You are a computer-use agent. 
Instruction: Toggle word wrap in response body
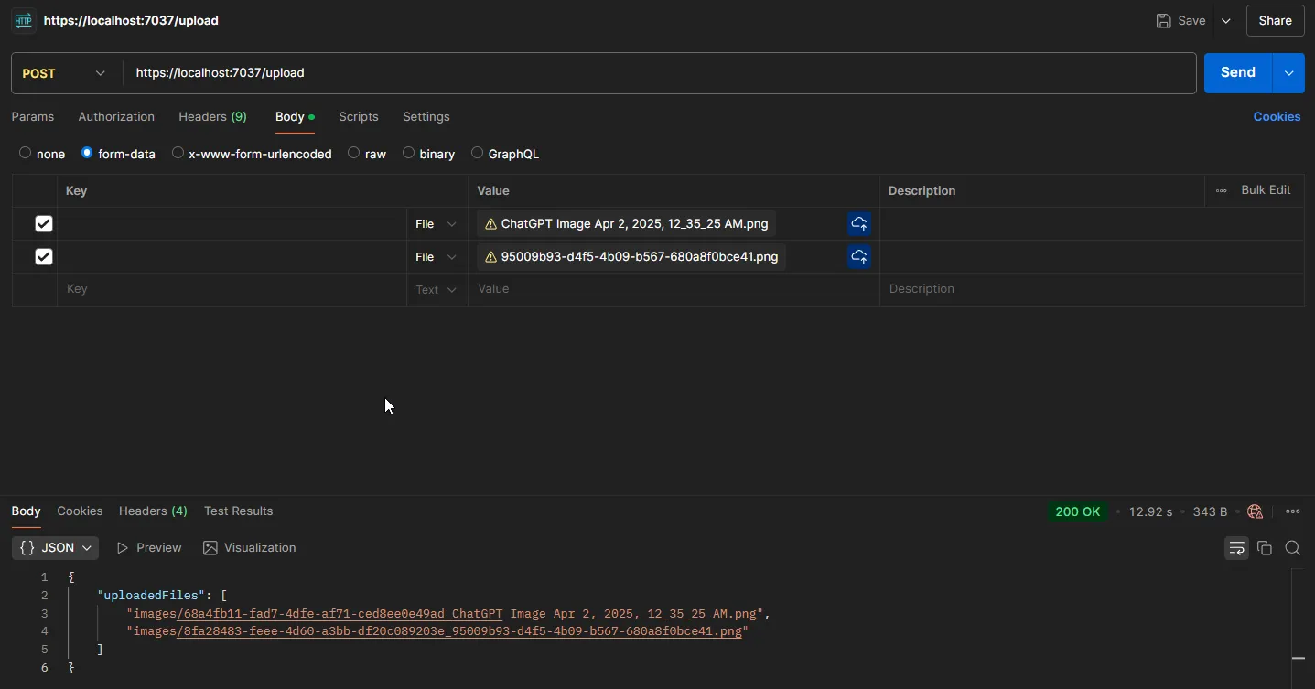1236,548
